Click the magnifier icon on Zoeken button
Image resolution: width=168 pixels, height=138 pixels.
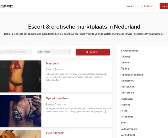pos(87,52)
